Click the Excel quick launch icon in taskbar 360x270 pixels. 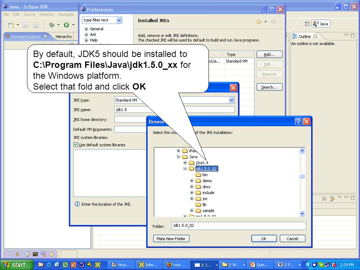(x=65, y=264)
